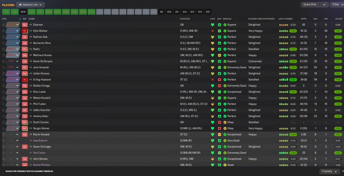This screenshot has height=176, width=344.
Task: Toggle the picked checkmark for Rodri
Action: pos(3,49)
